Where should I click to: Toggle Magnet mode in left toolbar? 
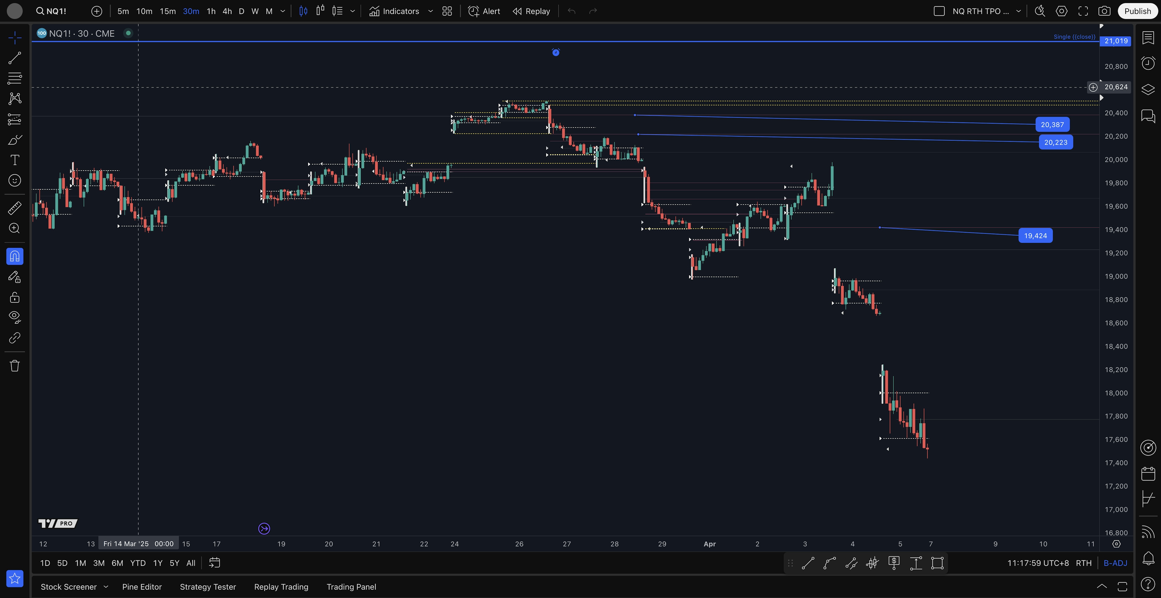pyautogui.click(x=15, y=256)
